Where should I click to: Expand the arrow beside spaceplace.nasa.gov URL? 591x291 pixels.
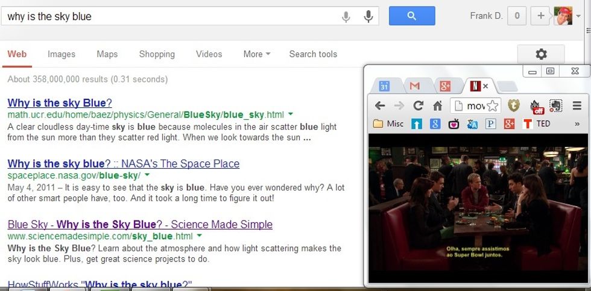147,175
